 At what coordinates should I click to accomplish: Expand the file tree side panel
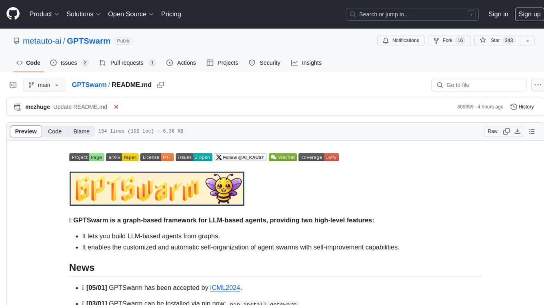pyautogui.click(x=13, y=85)
